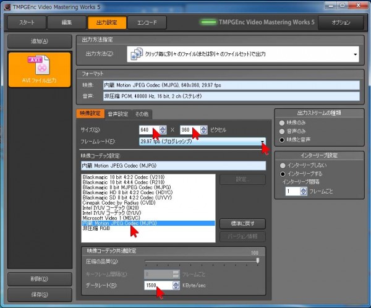371x308 pixels.
Task: Switch to the 音声設定 tab
Action: click(x=118, y=114)
